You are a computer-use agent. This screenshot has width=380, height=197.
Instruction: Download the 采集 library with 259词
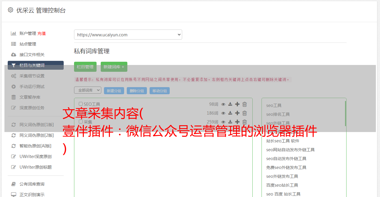click(x=230, y=122)
